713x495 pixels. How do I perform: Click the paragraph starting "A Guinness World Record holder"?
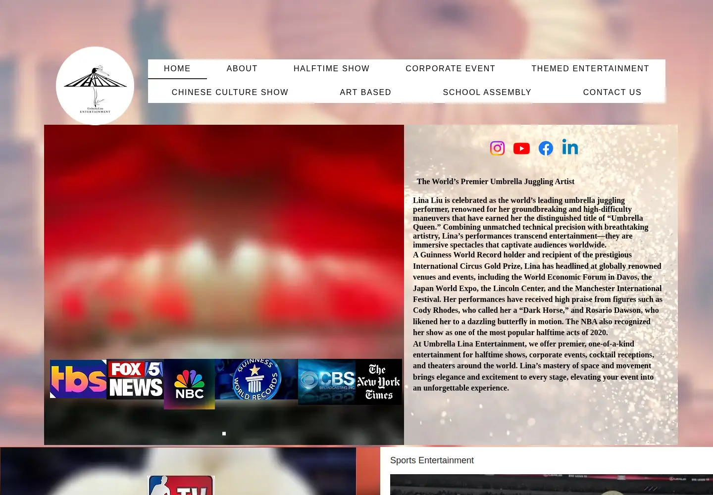(538, 294)
